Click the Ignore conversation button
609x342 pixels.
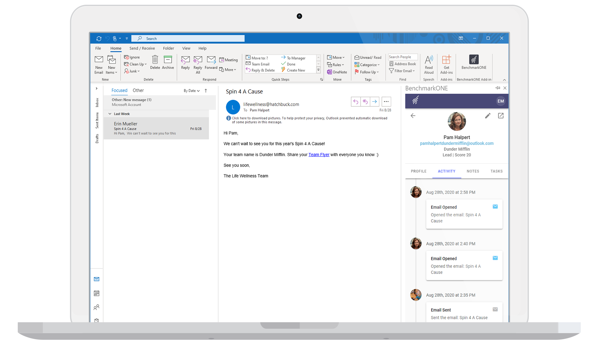[x=132, y=57]
